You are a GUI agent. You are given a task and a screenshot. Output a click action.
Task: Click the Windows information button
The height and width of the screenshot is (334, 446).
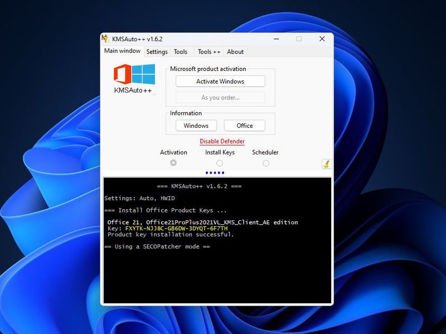coord(196,125)
